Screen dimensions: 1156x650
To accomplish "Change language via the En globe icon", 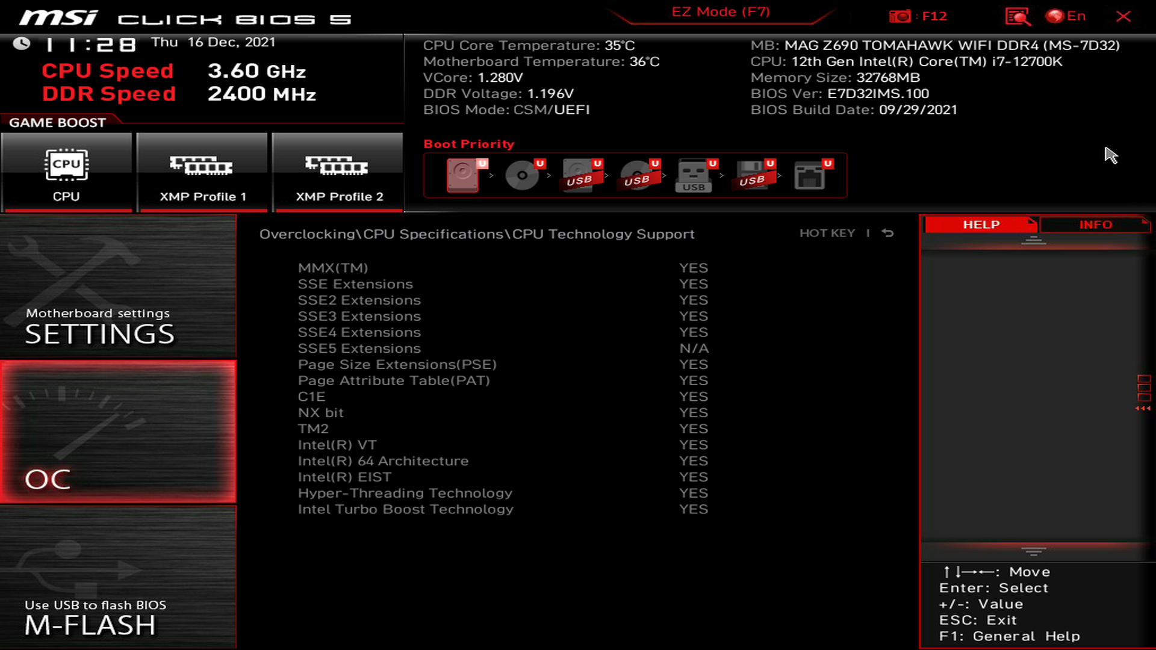I will [x=1066, y=16].
